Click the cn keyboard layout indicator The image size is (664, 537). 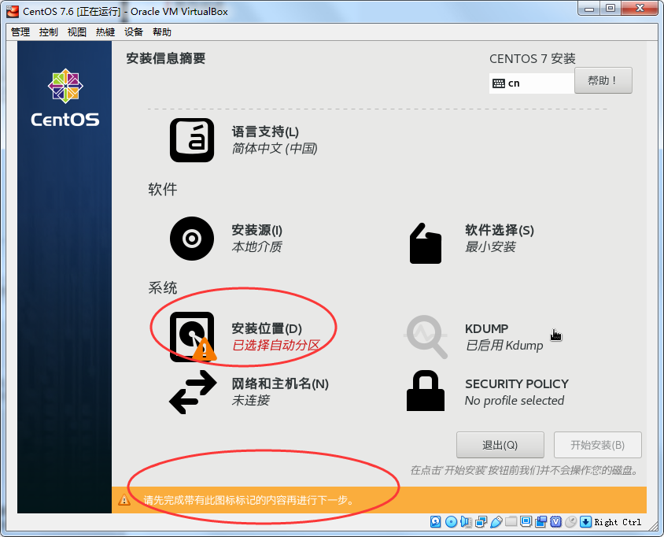tap(532, 83)
